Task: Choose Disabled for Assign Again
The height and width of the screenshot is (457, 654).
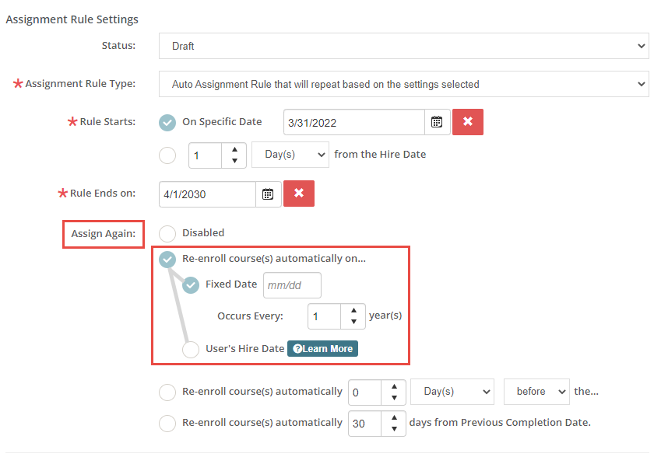Action: 167,233
